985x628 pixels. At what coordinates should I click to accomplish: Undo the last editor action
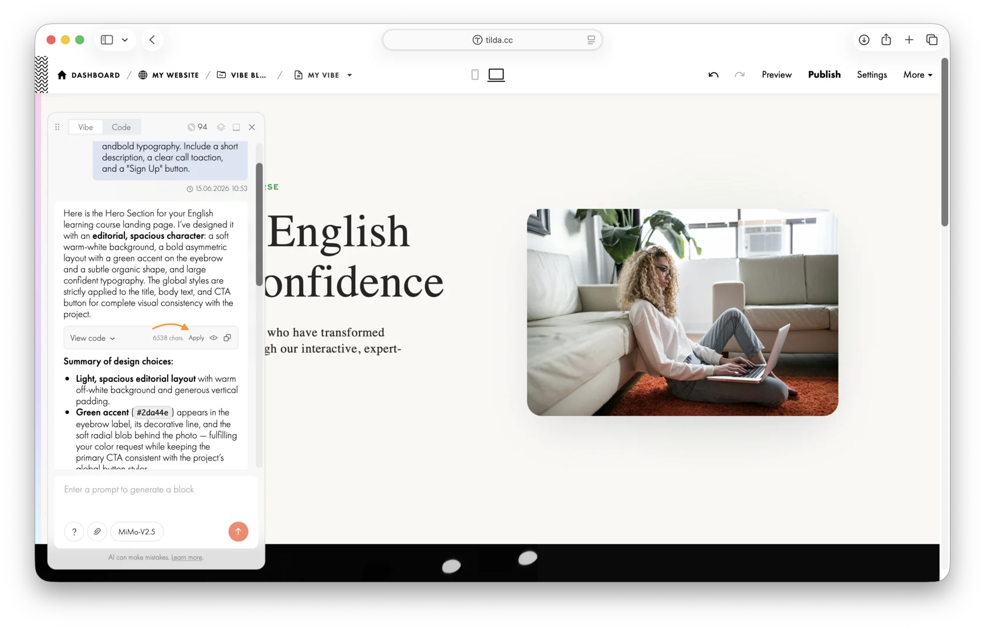(x=713, y=74)
